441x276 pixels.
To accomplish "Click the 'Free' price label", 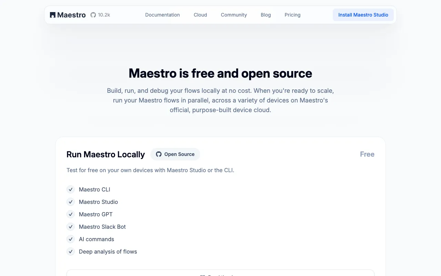I will 367,154.
